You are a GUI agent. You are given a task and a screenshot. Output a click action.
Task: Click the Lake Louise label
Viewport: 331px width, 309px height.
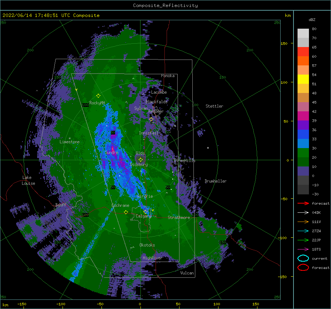coord(28,180)
